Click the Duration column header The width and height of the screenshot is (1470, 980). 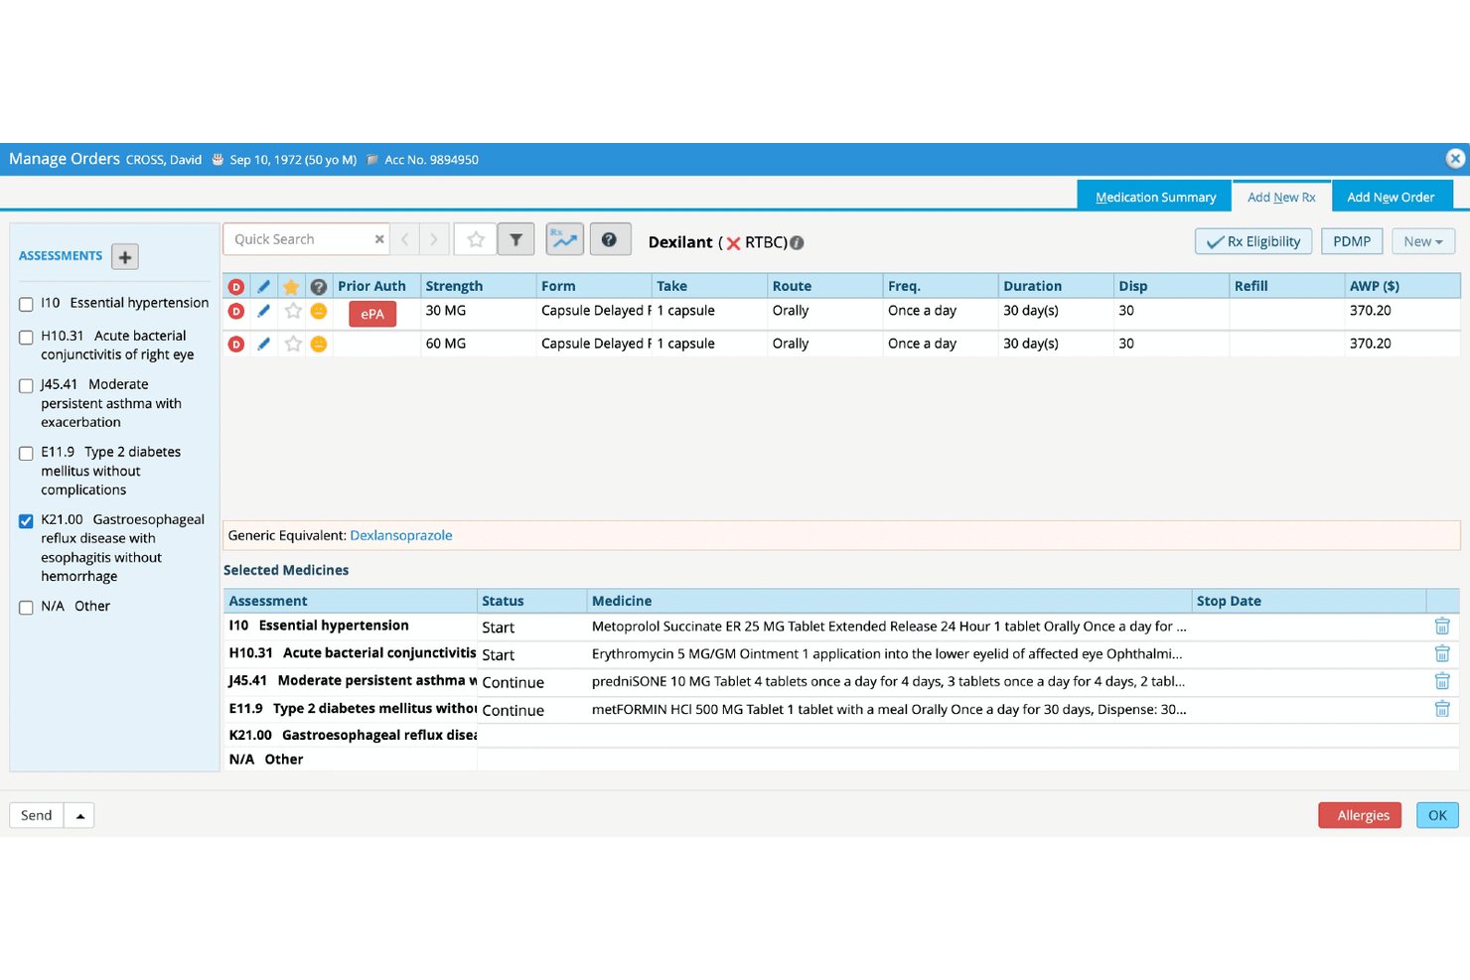point(1055,286)
